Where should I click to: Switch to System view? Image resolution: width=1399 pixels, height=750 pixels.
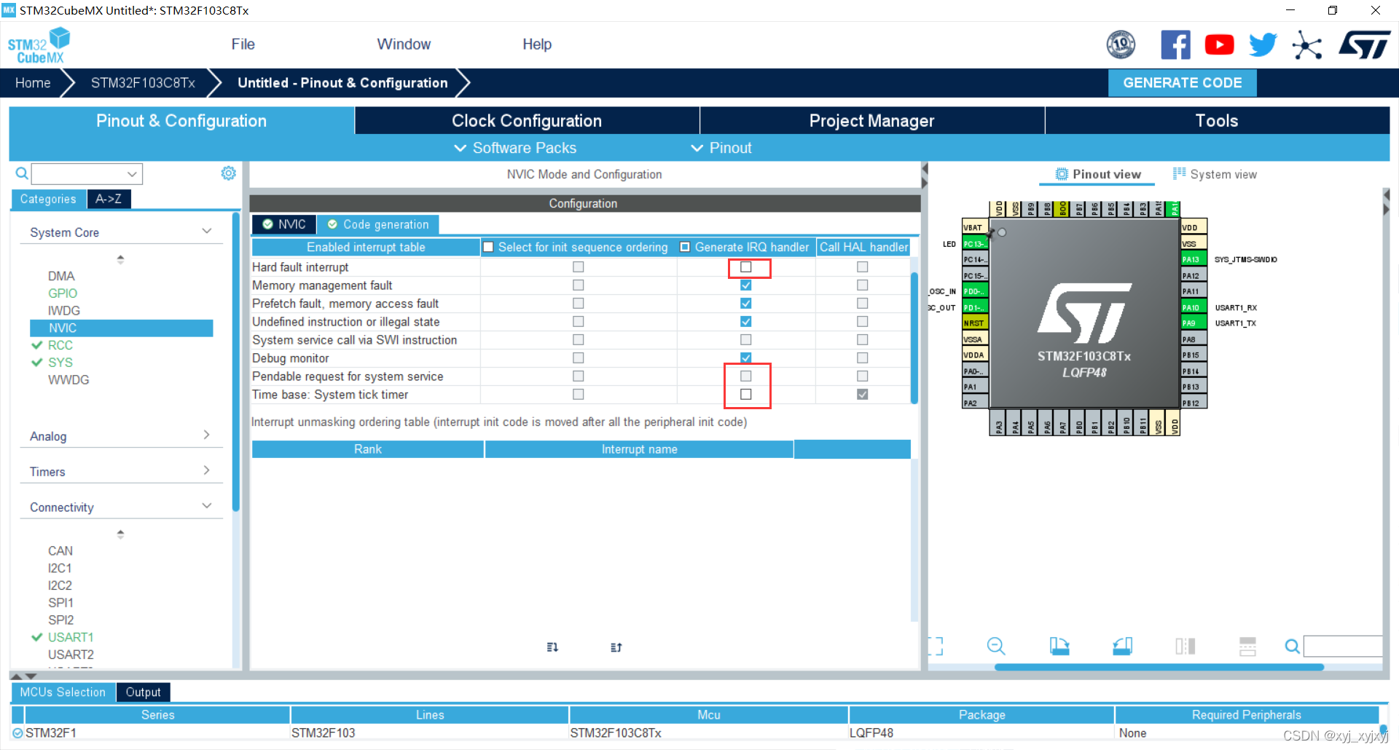[1215, 175]
